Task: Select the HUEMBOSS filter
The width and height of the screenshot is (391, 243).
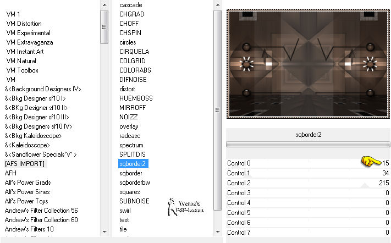Action: pos(136,98)
